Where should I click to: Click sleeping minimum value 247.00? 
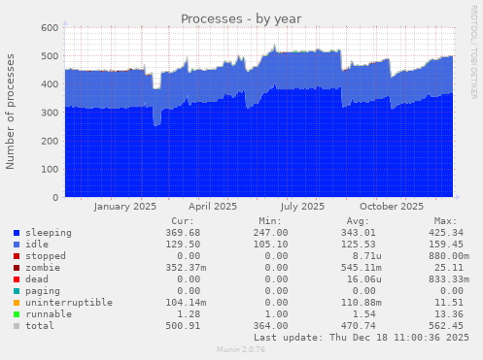(x=270, y=233)
